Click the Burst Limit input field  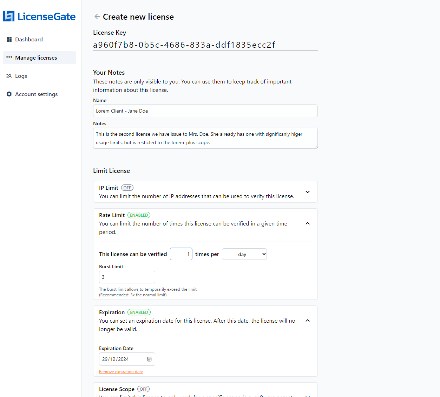click(127, 277)
